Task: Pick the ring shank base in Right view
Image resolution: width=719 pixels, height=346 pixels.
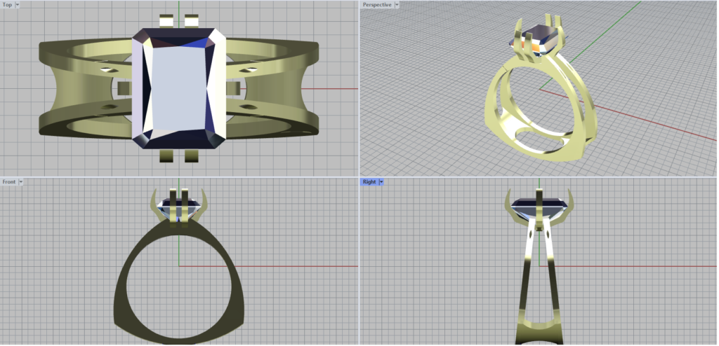Action: pos(539,333)
